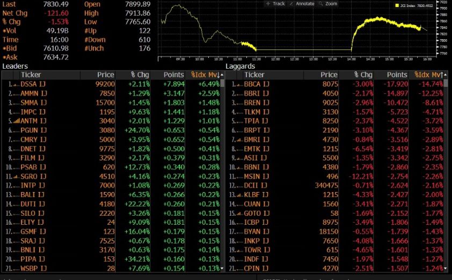Click the Bid value 7610.98
Viewport: 452px width, 280px height.
pos(56,48)
